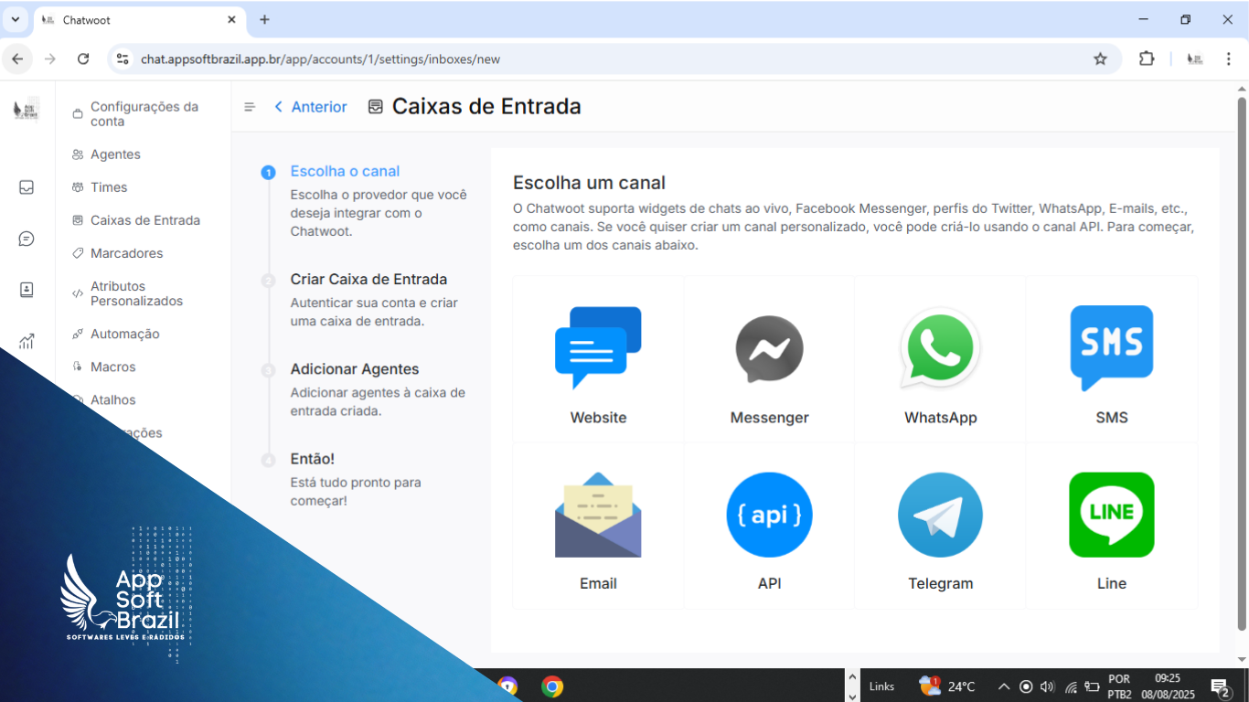Screen dimensions: 1249x702
Task: Open Times in settings menu
Action: pos(109,187)
